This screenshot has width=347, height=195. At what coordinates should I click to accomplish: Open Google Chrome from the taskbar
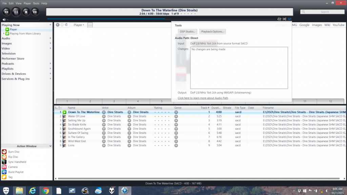pos(46,191)
